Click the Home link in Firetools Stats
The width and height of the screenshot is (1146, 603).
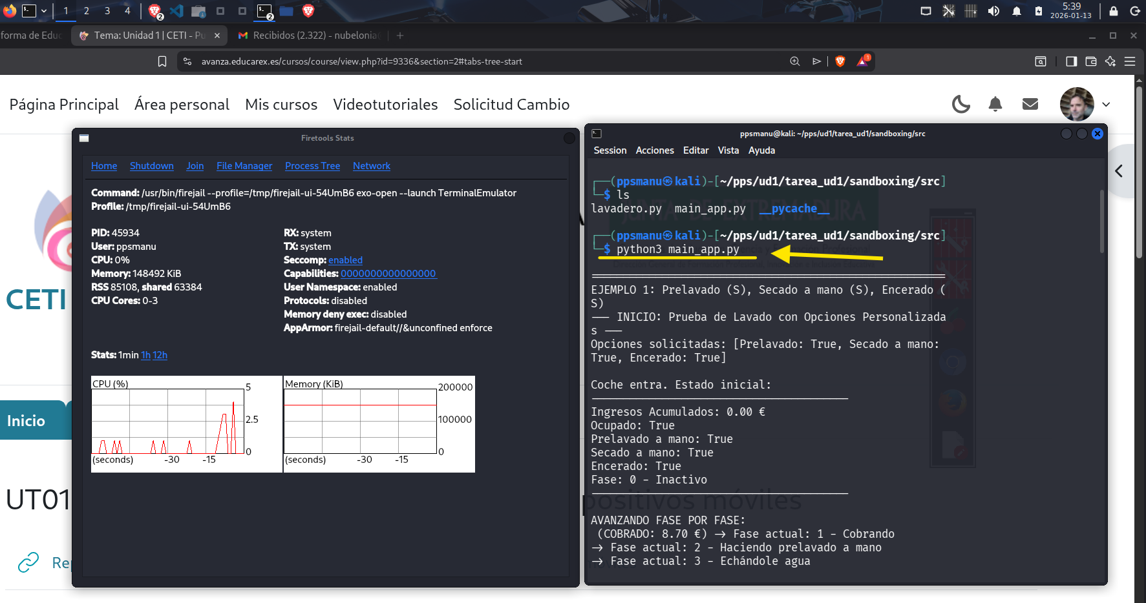coord(104,166)
